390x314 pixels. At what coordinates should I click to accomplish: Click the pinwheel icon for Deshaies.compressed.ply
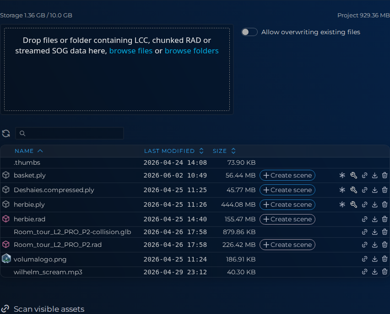coord(342,190)
